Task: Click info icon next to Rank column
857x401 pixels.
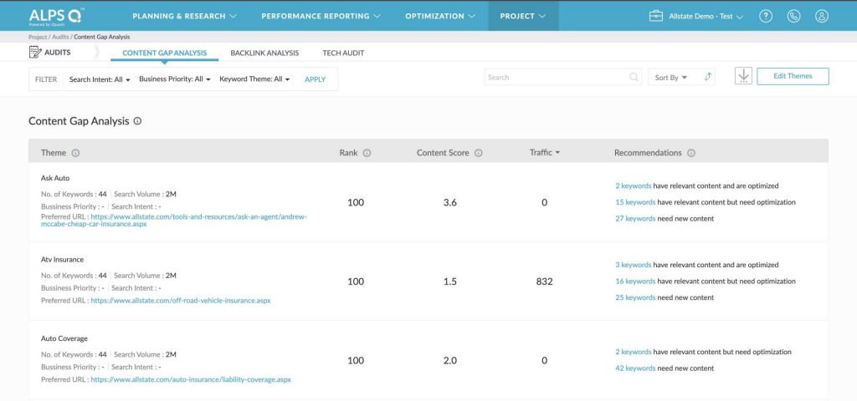Action: click(367, 153)
